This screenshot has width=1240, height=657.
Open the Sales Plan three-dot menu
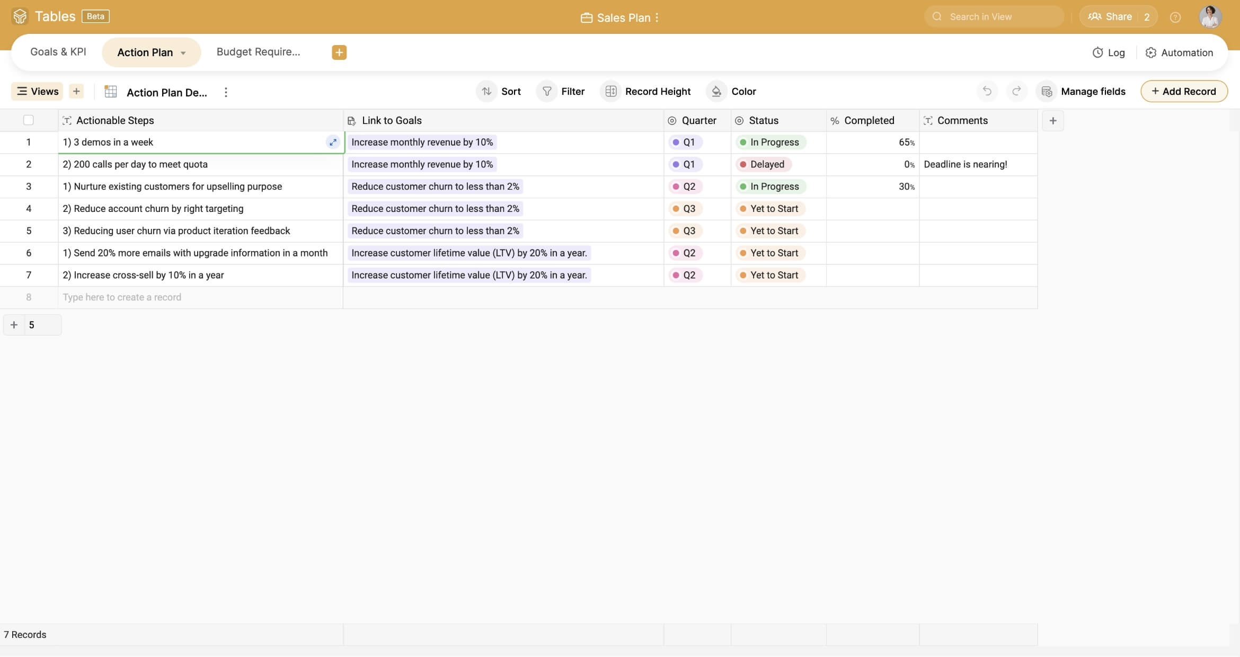[657, 17]
